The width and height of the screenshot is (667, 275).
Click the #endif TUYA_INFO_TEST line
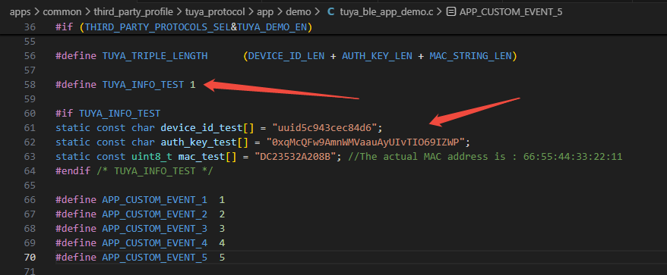pos(134,171)
